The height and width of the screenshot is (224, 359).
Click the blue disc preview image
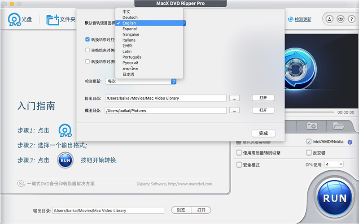300,68
